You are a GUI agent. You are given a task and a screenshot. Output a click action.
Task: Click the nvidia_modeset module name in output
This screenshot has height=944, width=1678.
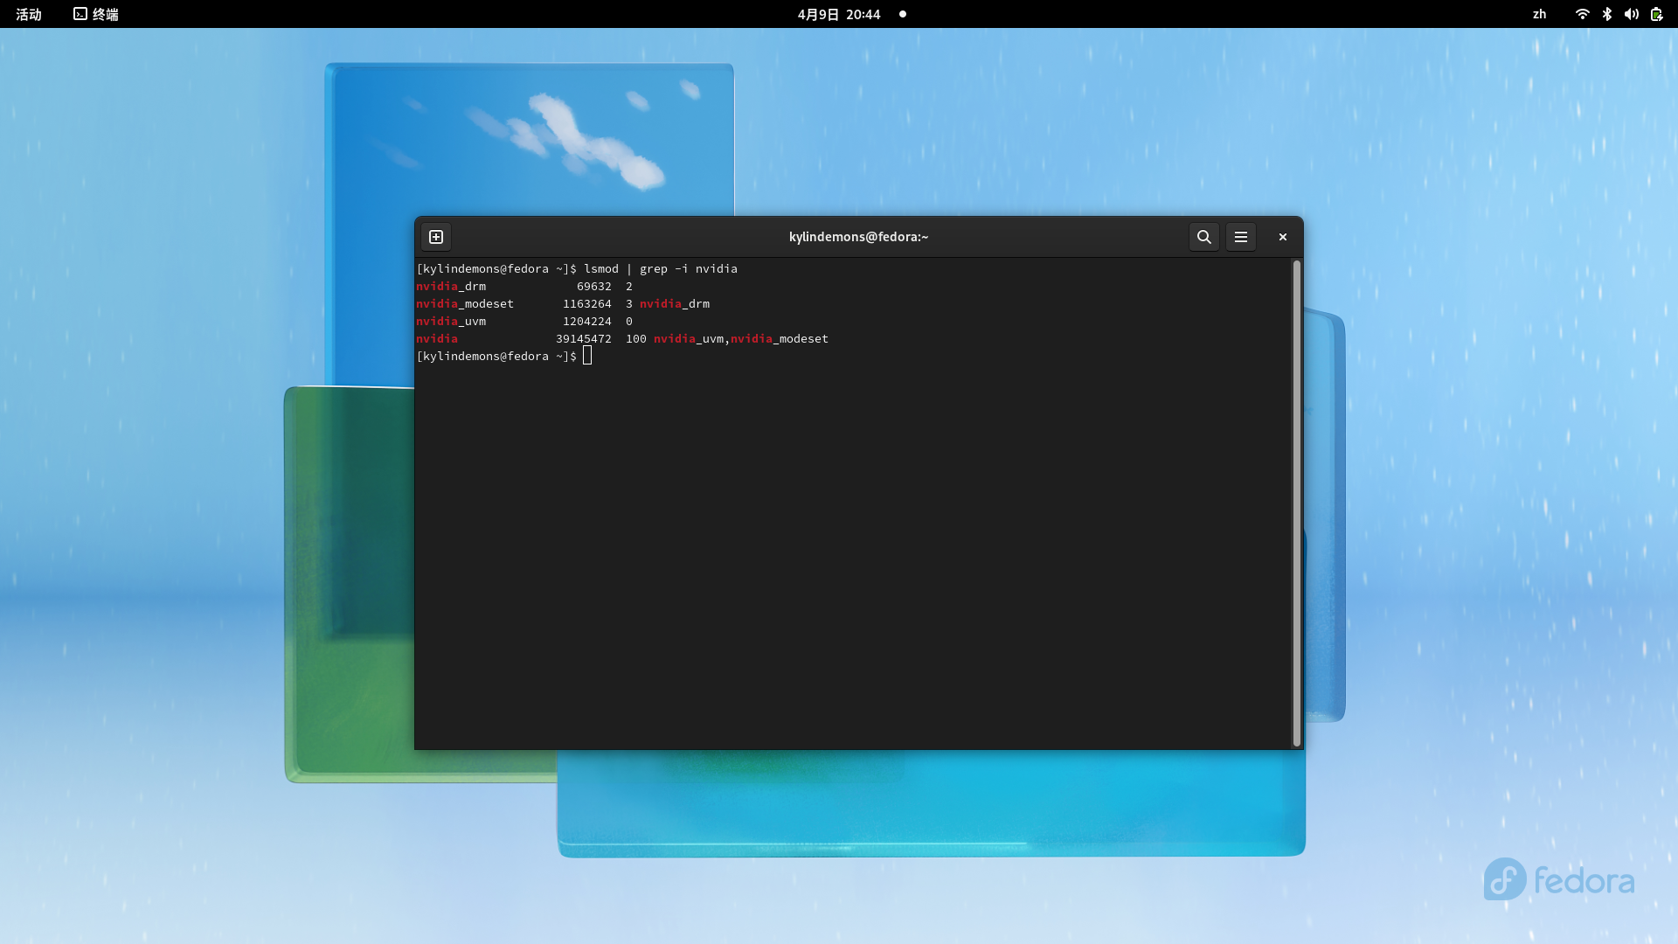click(465, 304)
